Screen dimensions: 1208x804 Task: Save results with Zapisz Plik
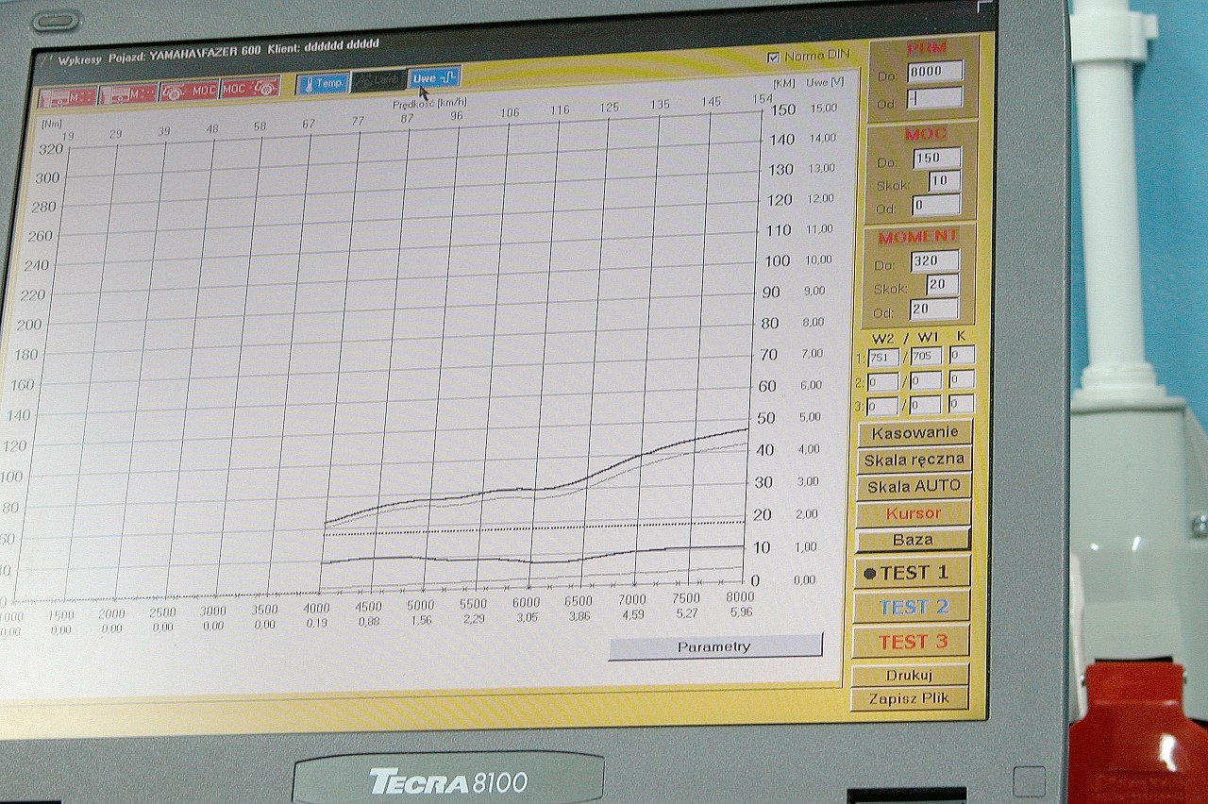tap(910, 698)
